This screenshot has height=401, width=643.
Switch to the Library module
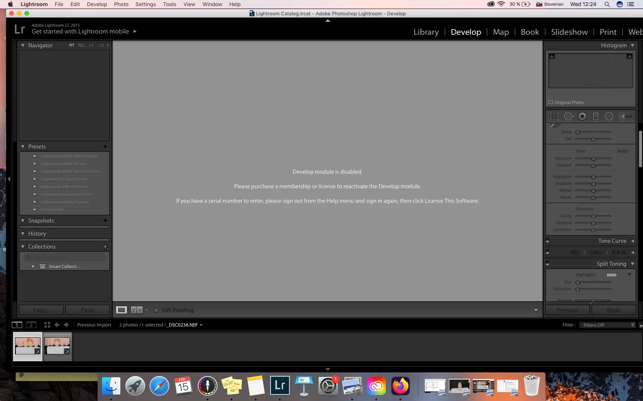coord(426,32)
